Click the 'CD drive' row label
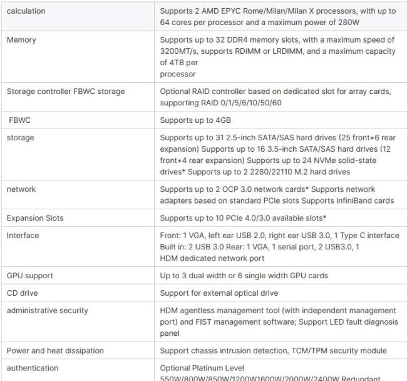 click(24, 293)
